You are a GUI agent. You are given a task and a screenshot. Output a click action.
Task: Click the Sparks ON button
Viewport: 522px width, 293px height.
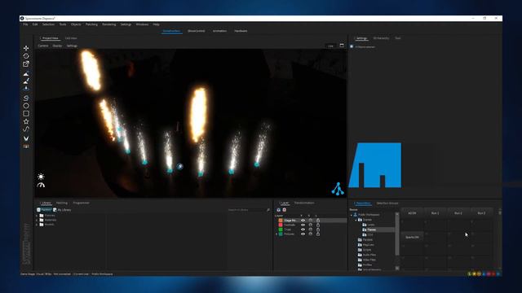(x=412, y=237)
